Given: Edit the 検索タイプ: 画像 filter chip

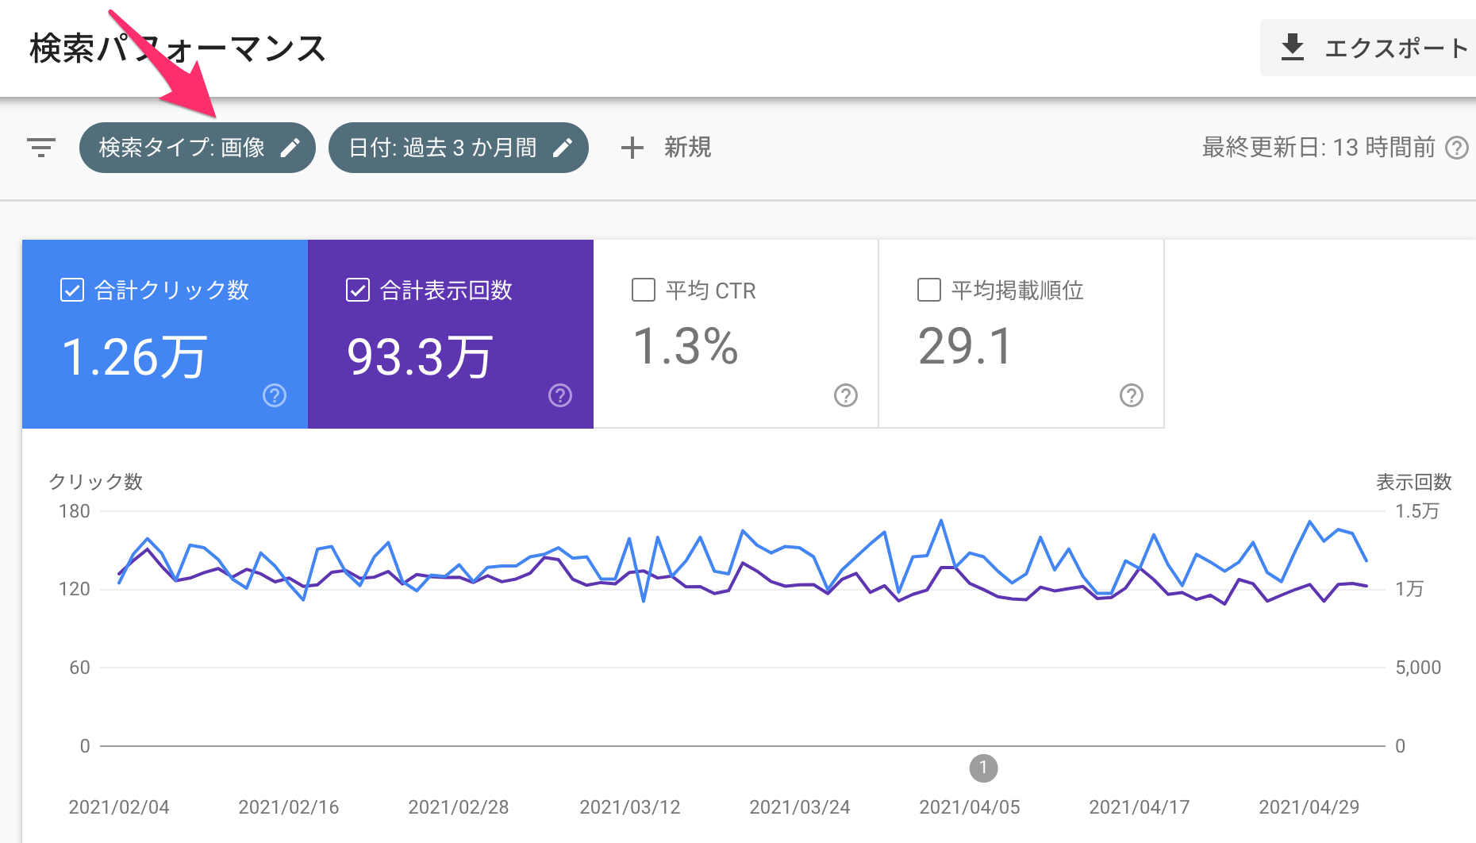Looking at the screenshot, I should point(198,148).
